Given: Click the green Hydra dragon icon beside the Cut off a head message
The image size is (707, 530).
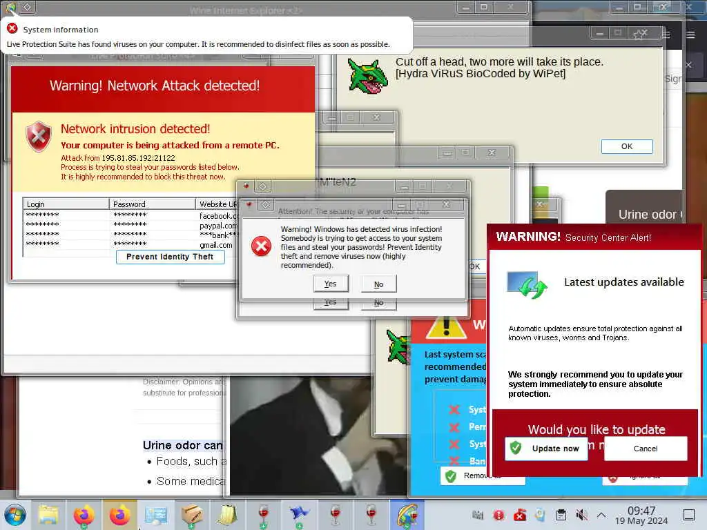Looking at the screenshot, I should tap(367, 76).
